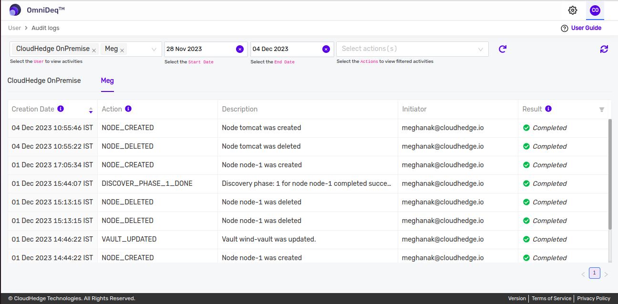Click the Creation Date info icon
The image size is (618, 304).
pyautogui.click(x=61, y=109)
